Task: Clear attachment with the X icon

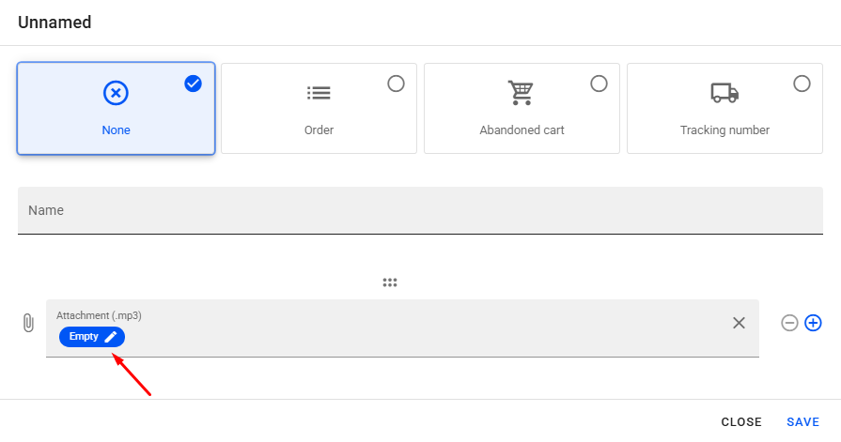Action: (739, 323)
